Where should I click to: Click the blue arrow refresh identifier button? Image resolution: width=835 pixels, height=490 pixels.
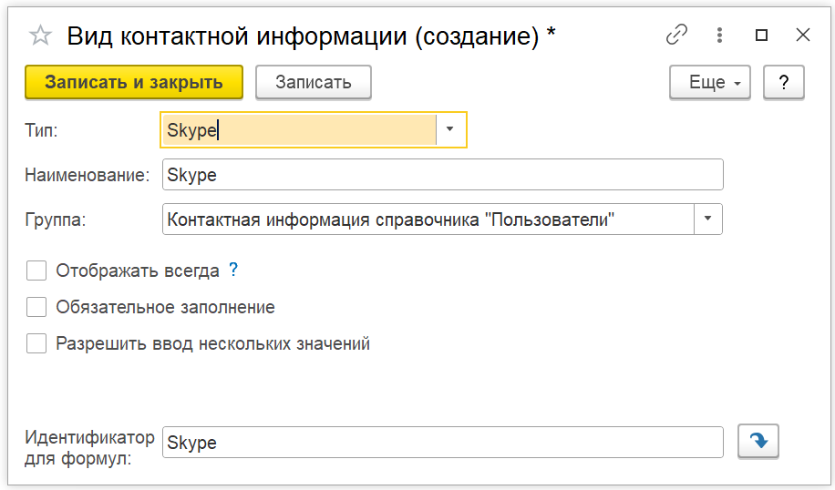758,441
